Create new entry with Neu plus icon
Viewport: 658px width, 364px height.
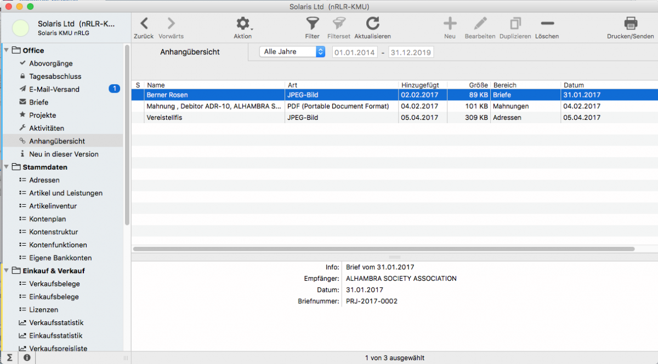(x=450, y=24)
